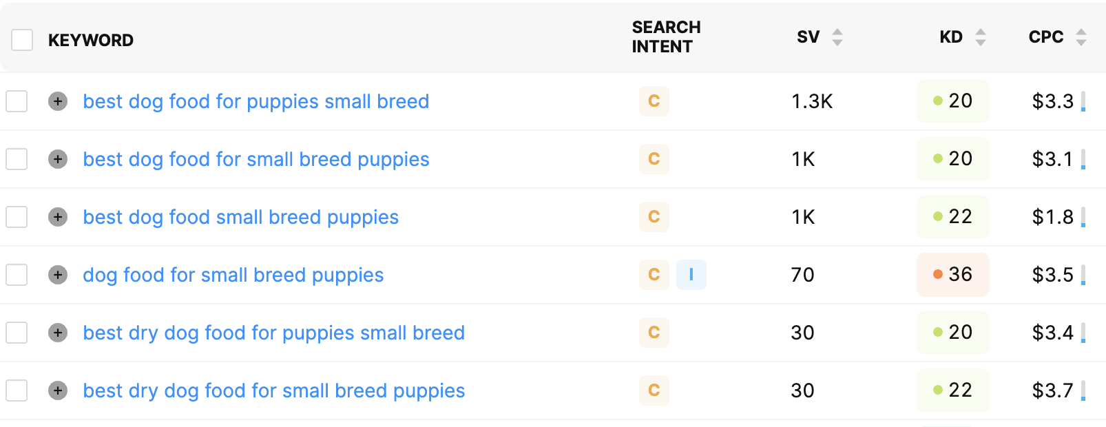Click the CPC sort arrows
The height and width of the screenshot is (427, 1106).
coord(1081,37)
